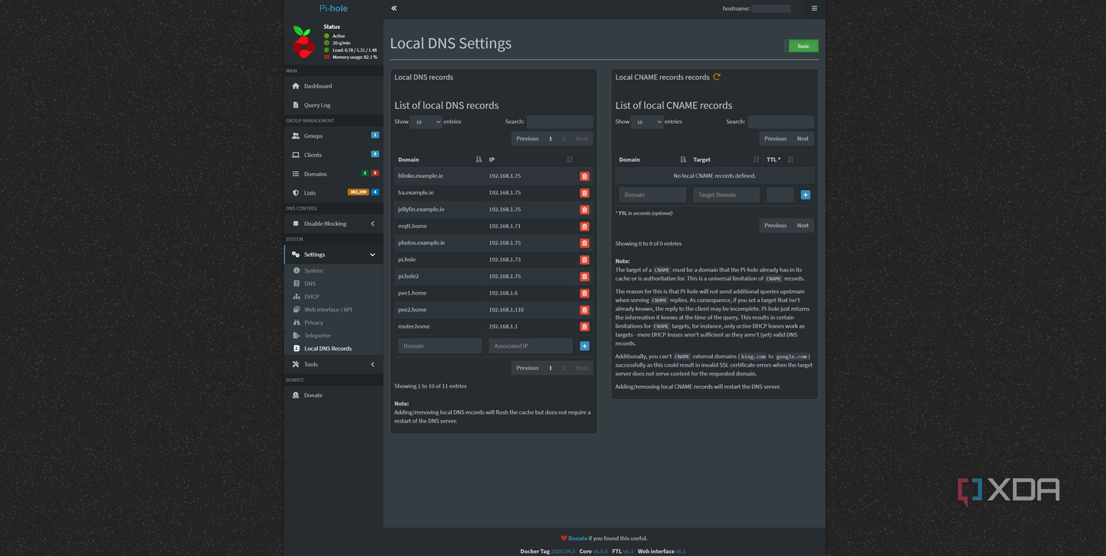Expand the Disable Blocking submenu
This screenshot has width=1106, height=556.
pos(333,223)
